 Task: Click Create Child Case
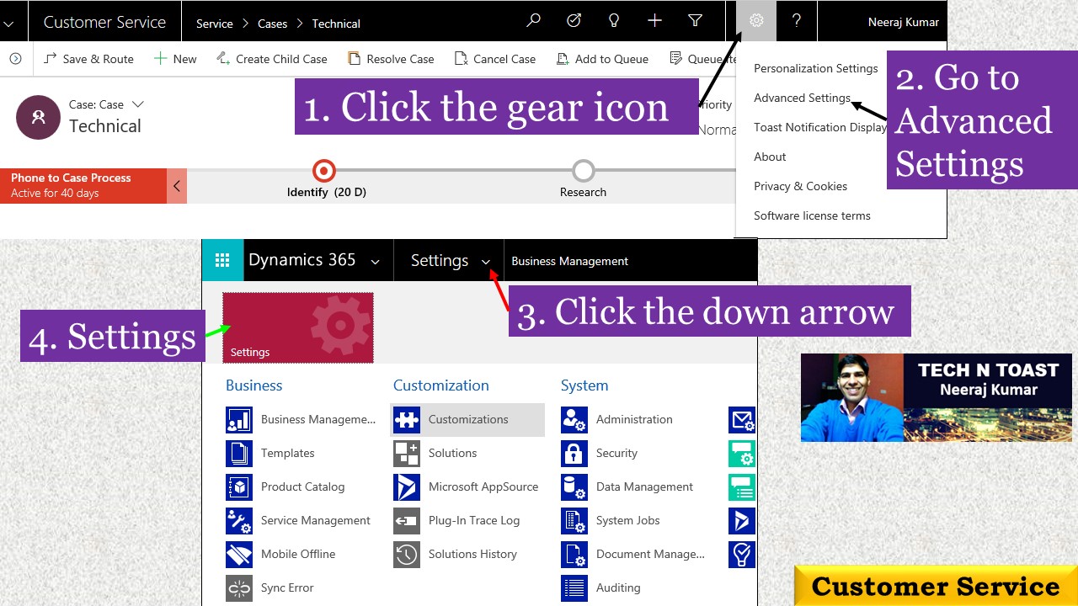tap(271, 59)
